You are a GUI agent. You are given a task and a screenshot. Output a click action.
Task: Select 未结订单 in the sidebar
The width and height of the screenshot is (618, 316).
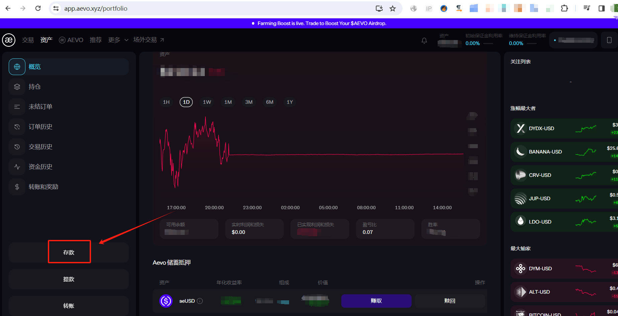[x=69, y=107]
